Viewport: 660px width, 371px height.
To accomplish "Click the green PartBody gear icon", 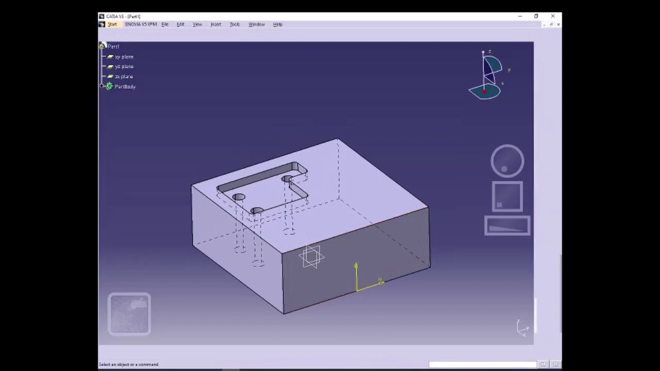I will (x=109, y=87).
